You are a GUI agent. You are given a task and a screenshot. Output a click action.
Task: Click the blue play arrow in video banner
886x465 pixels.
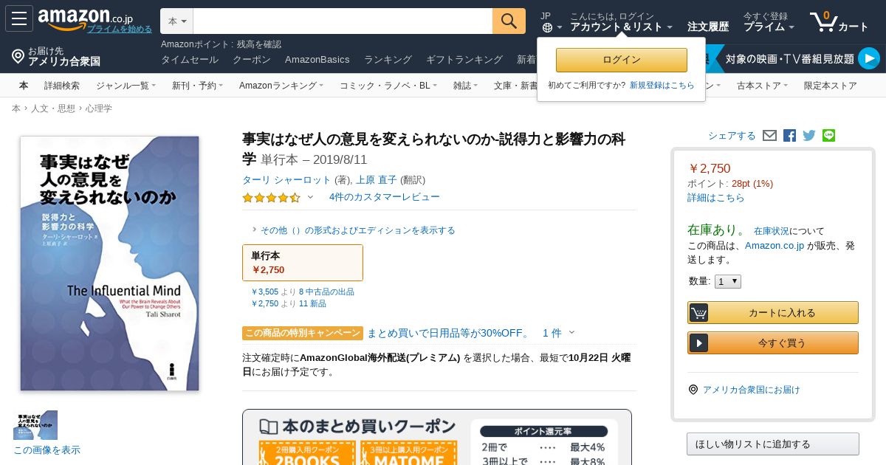[869, 58]
